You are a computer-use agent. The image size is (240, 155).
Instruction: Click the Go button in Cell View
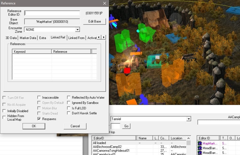pos(126,126)
